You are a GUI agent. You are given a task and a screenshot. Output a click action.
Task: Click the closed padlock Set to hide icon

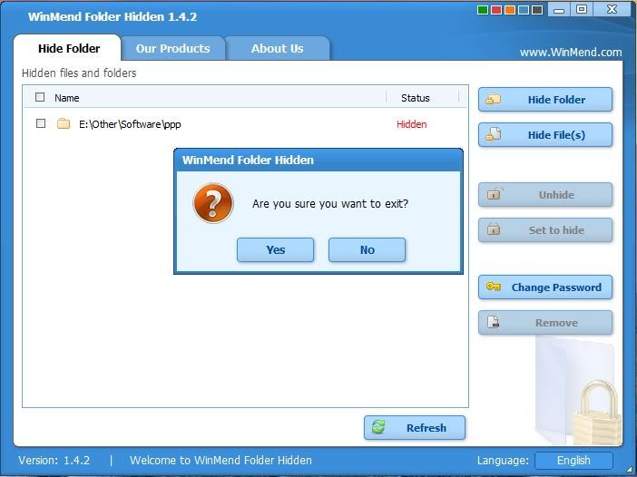coord(494,229)
